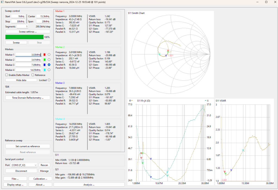278x190 pixels.
Task: Select the Marker 2 radio button
Action: click(49, 60)
